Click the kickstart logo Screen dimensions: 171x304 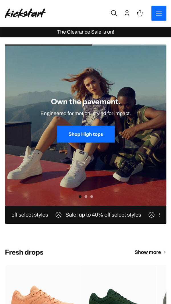click(x=25, y=13)
